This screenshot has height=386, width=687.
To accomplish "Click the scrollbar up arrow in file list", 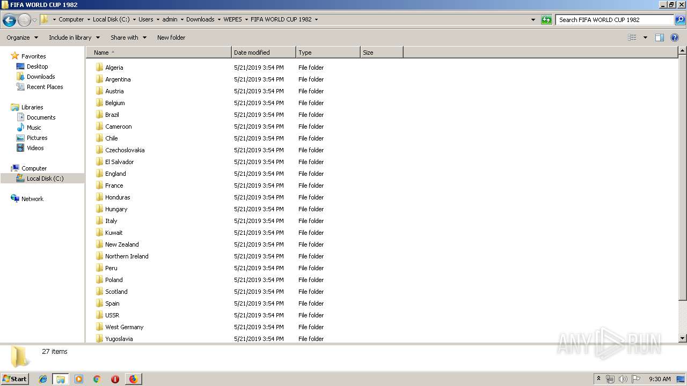I will point(682,51).
